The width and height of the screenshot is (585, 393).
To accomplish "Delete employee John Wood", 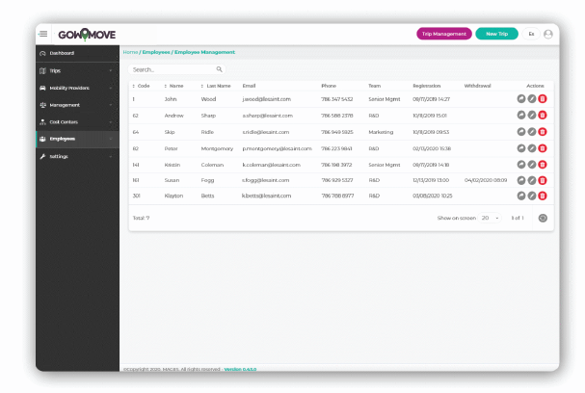I will click(x=543, y=98).
